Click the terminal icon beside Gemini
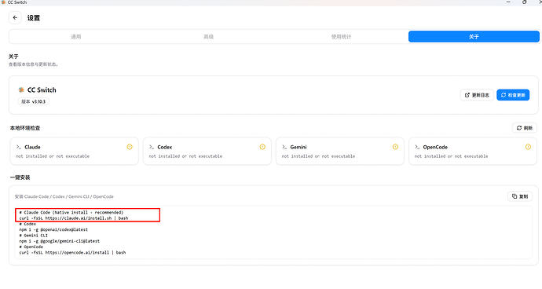The height and width of the screenshot is (289, 542). 284,147
